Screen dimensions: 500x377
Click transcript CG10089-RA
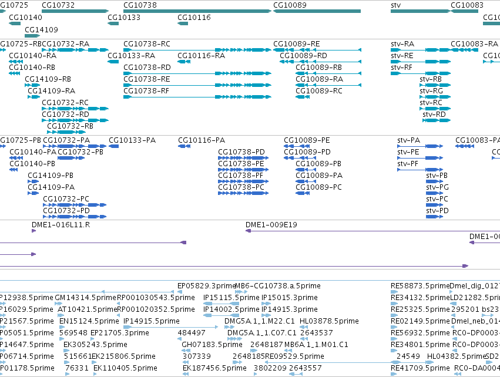coord(319,79)
